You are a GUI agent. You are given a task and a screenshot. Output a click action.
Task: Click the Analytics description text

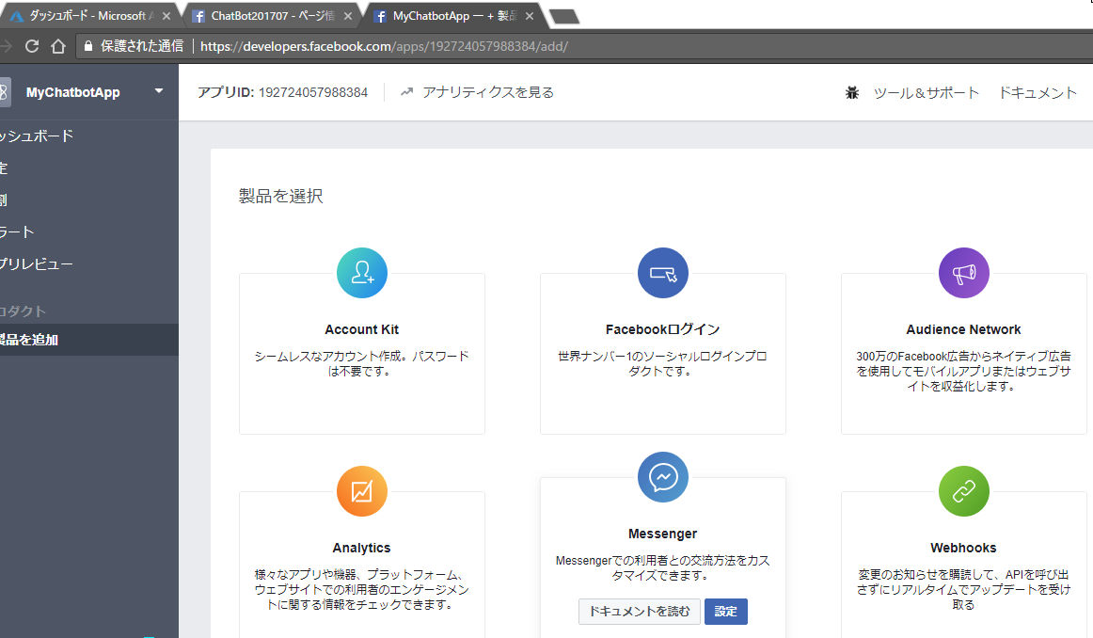[x=362, y=589]
